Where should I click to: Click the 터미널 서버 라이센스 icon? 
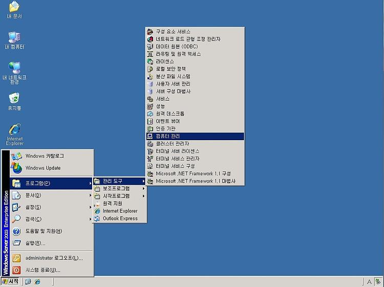point(150,151)
